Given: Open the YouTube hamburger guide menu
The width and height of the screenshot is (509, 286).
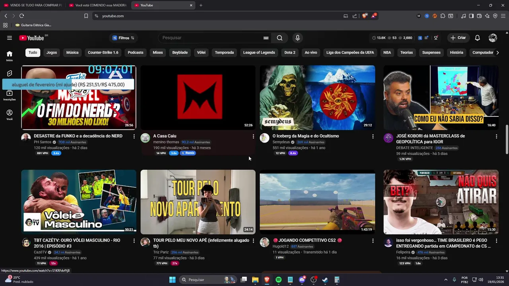Looking at the screenshot, I should tap(10, 38).
